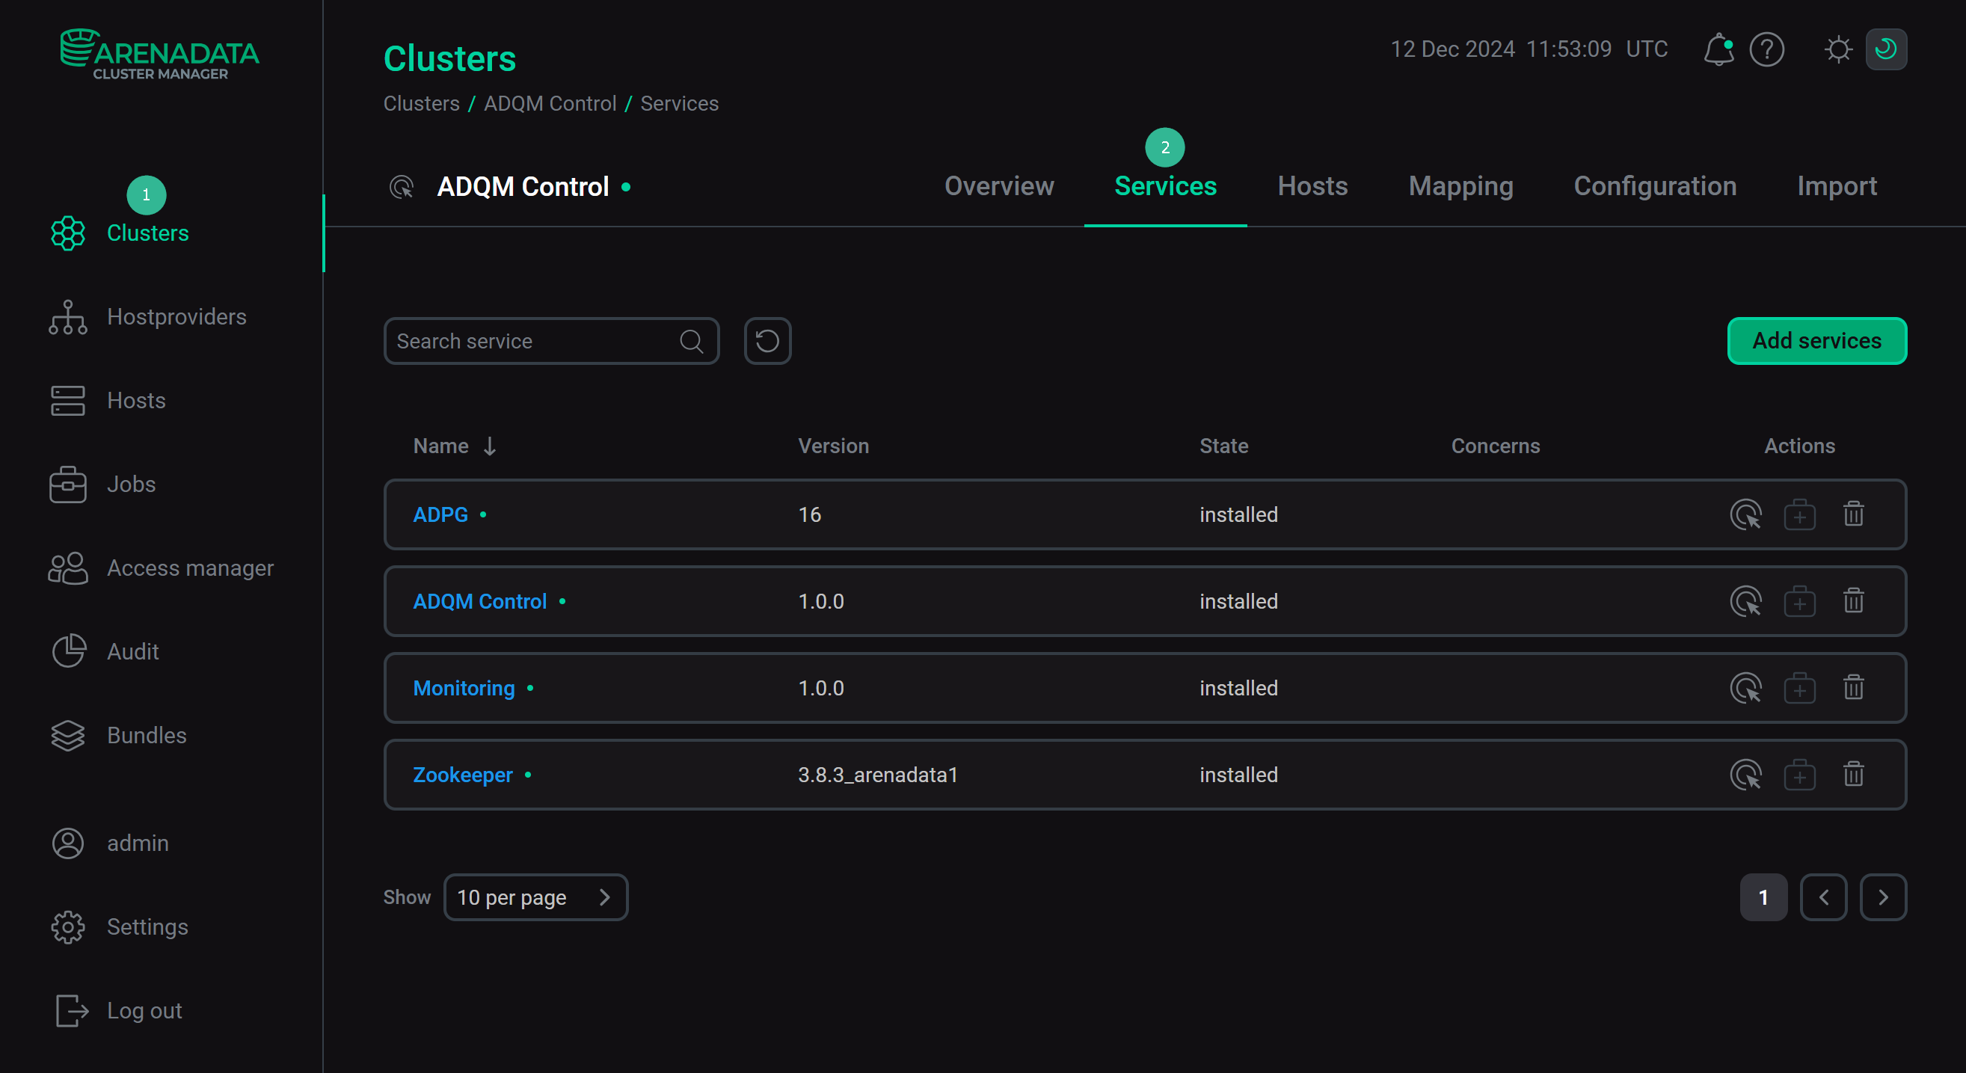Toggle the dark theme moon button

(1885, 49)
